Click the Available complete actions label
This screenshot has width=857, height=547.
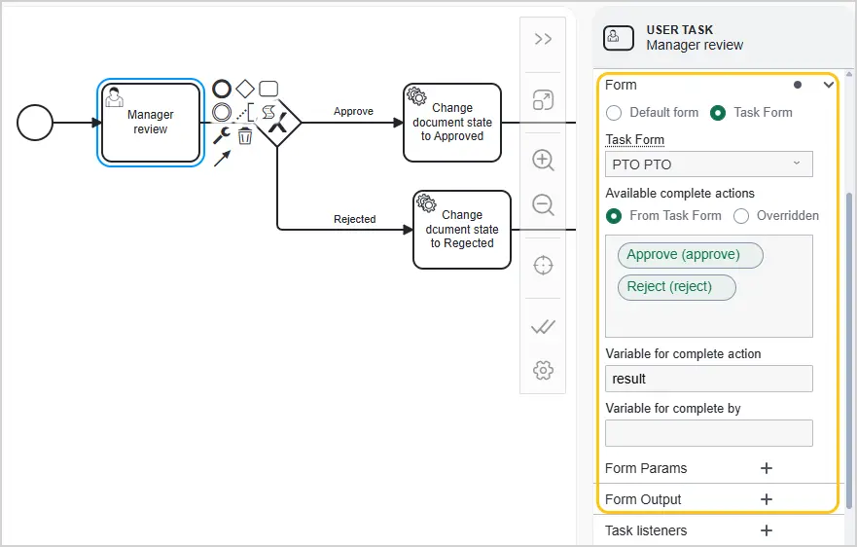click(679, 193)
